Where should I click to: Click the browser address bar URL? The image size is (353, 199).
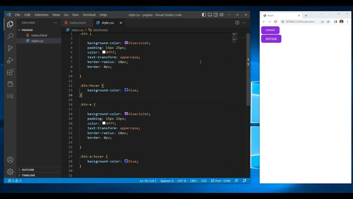300,22
